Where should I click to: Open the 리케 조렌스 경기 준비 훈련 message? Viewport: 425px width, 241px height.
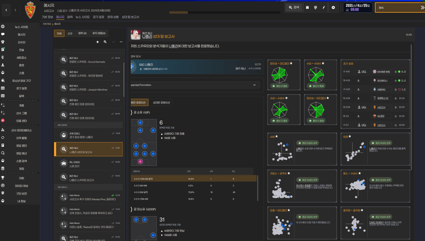88,135
